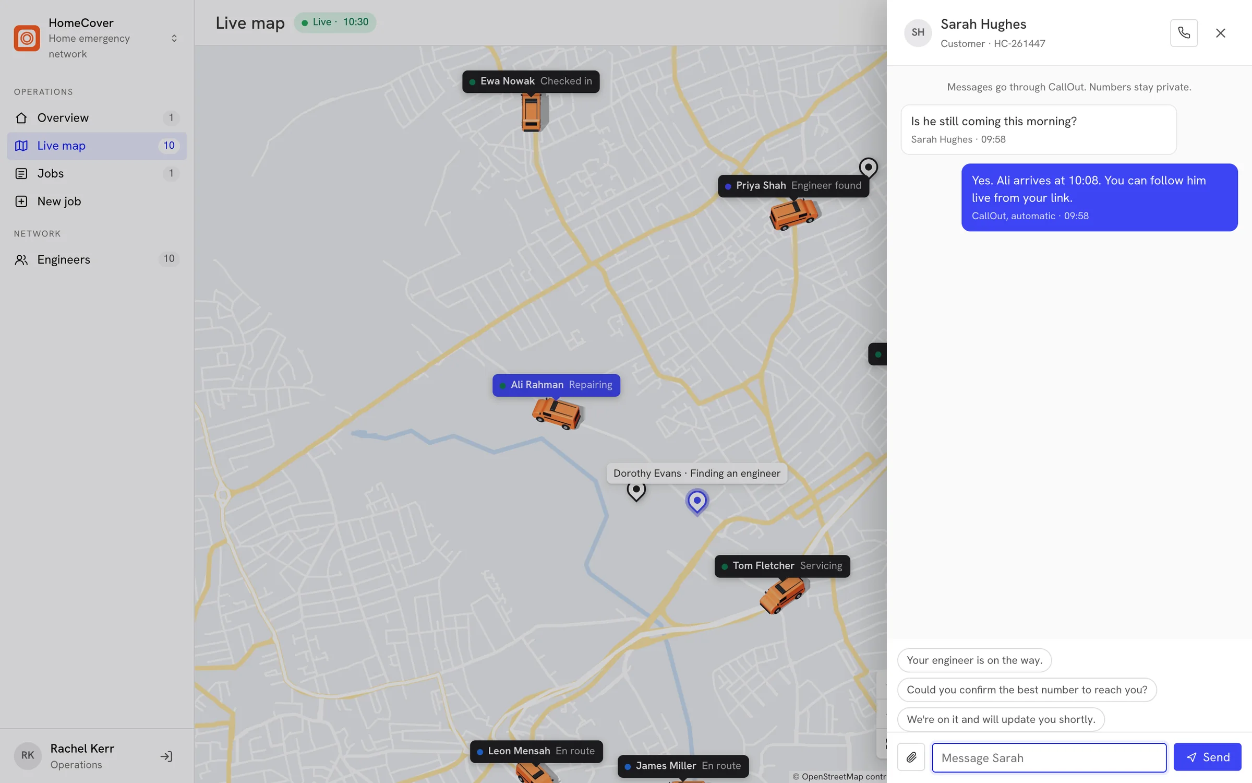Screen dimensions: 1252x783
Task: Select Priya Shah's van on the map
Action: (794, 214)
